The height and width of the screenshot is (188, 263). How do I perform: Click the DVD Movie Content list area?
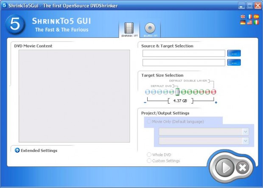click(x=74, y=96)
